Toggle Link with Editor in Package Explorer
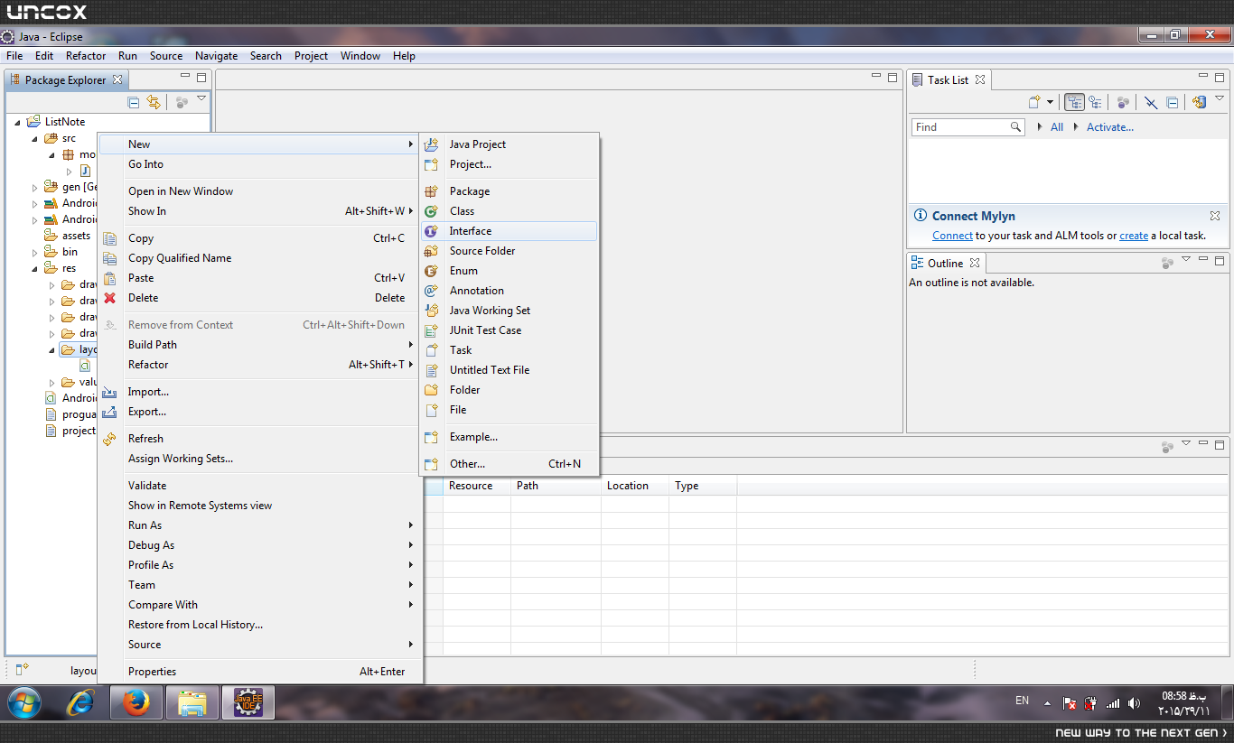This screenshot has width=1234, height=743. pyautogui.click(x=154, y=102)
